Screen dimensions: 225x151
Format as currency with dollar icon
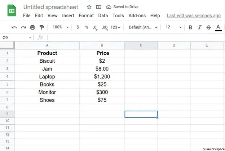point(78,27)
